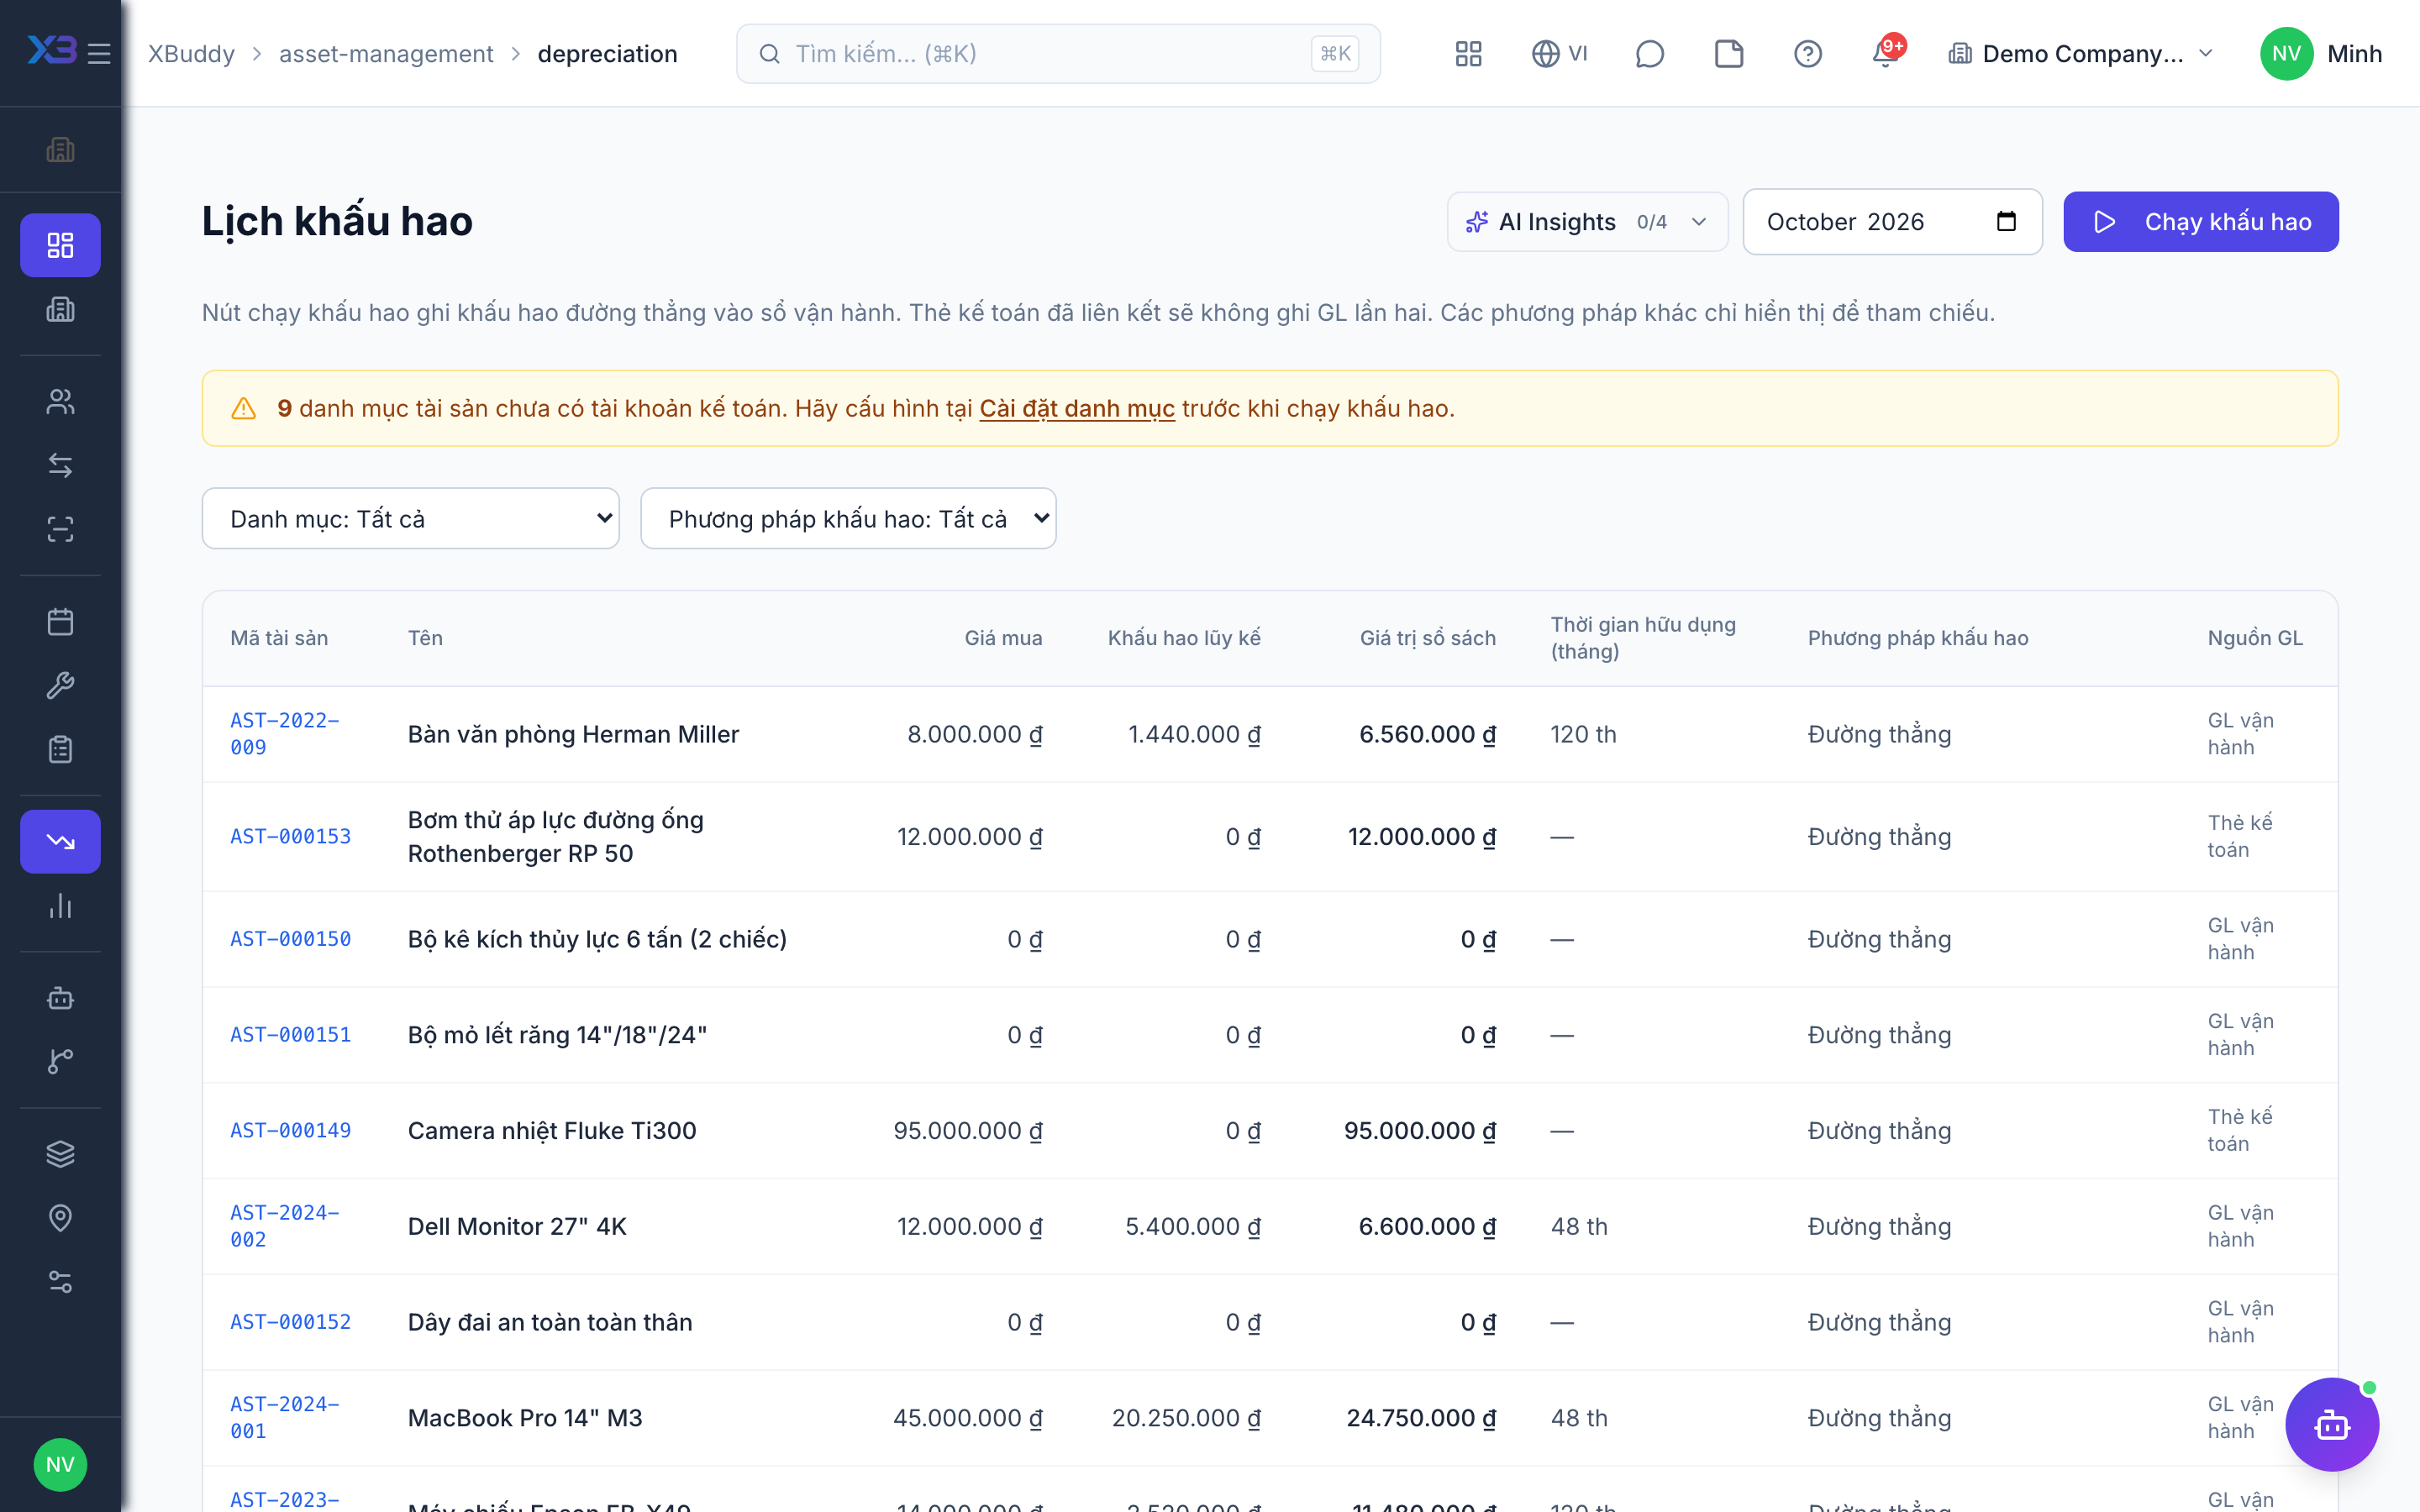Image resolution: width=2420 pixels, height=1512 pixels.
Task: Open the git branch sidebar icon
Action: (60, 1061)
